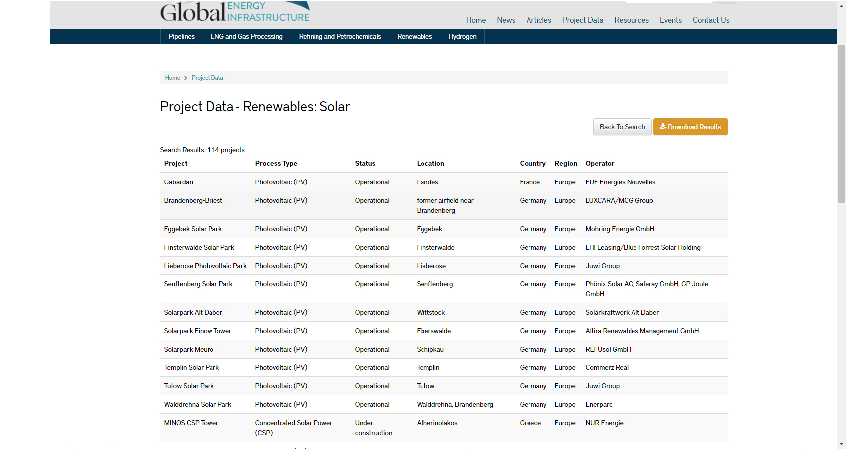Click the EDF Energies Nouvelles operator cell
The height and width of the screenshot is (449, 846).
pos(621,182)
